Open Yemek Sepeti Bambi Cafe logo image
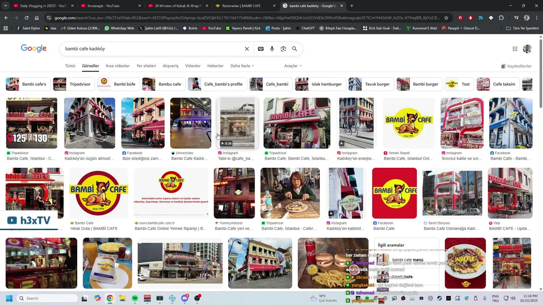Image resolution: width=543 pixels, height=305 pixels. [x=409, y=123]
